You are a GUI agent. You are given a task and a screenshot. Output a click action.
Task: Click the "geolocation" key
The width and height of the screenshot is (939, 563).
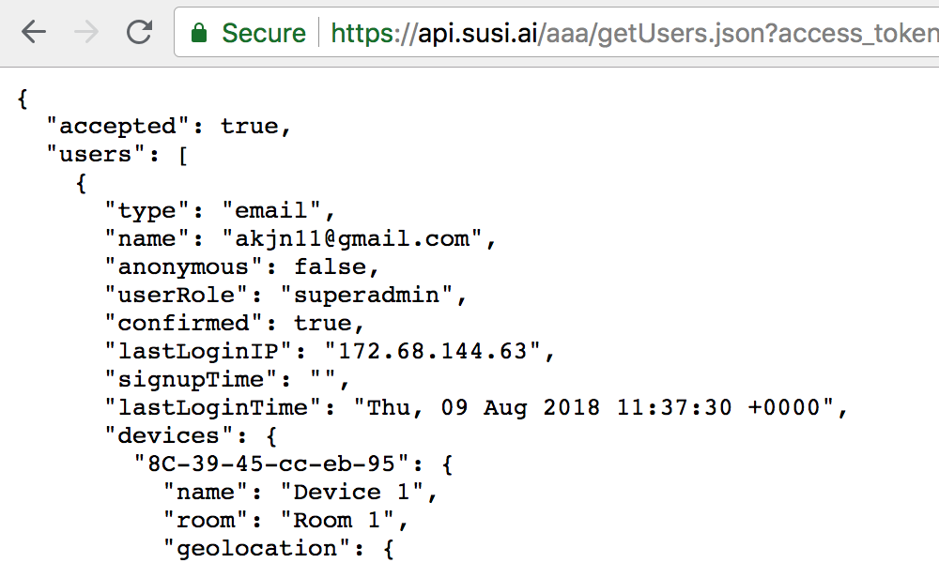pos(256,548)
